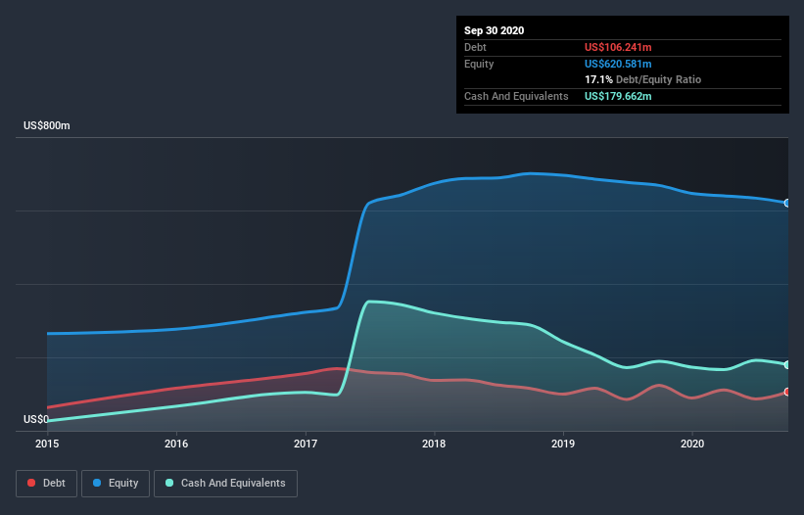Click the tooltip Cash And Equivalents label

click(x=516, y=96)
